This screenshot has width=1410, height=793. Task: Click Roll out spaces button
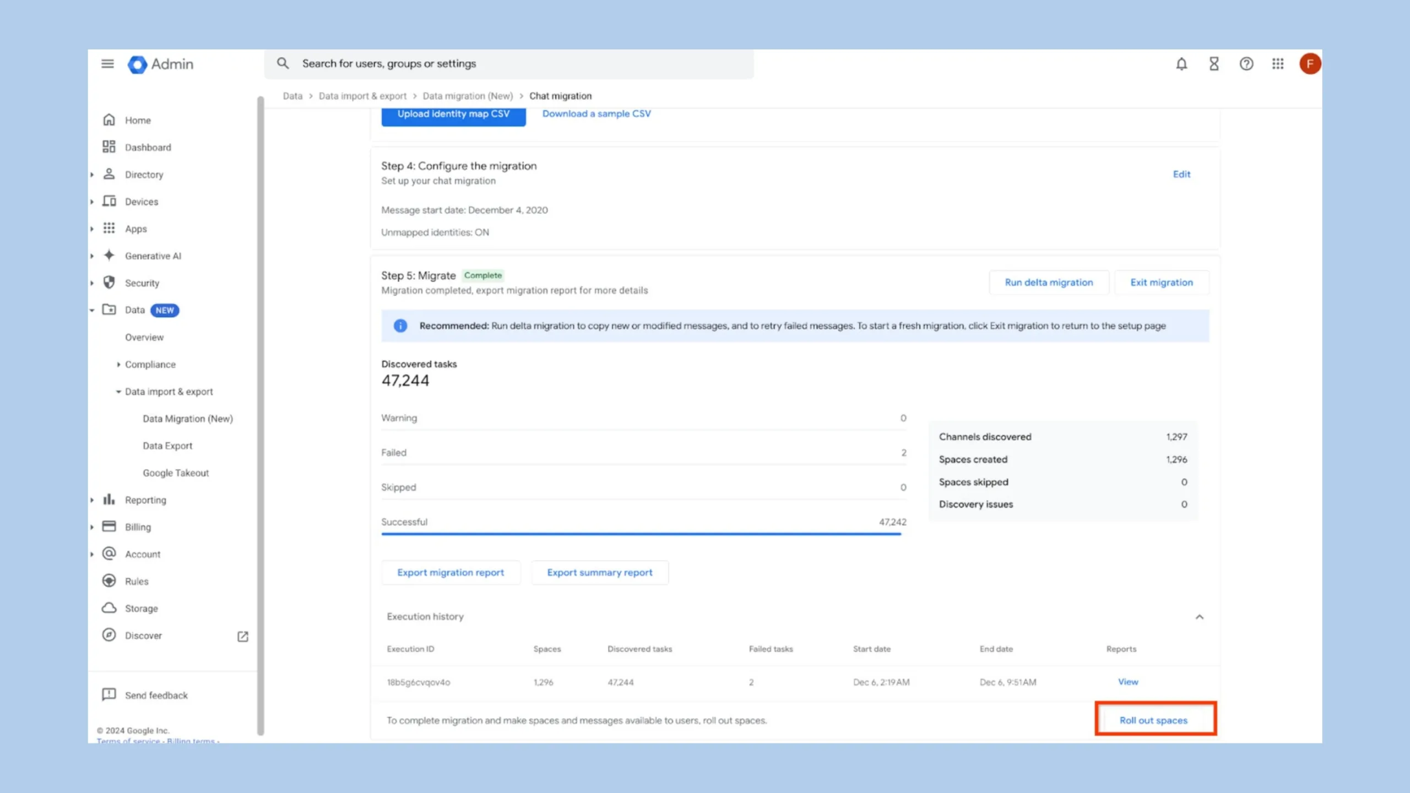(1153, 720)
